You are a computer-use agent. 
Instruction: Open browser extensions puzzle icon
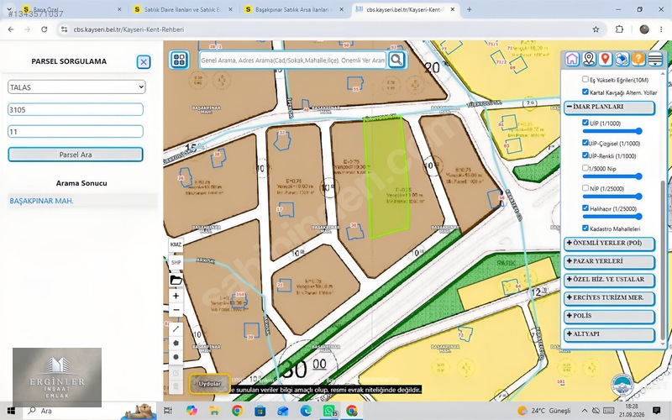pyautogui.click(x=619, y=29)
